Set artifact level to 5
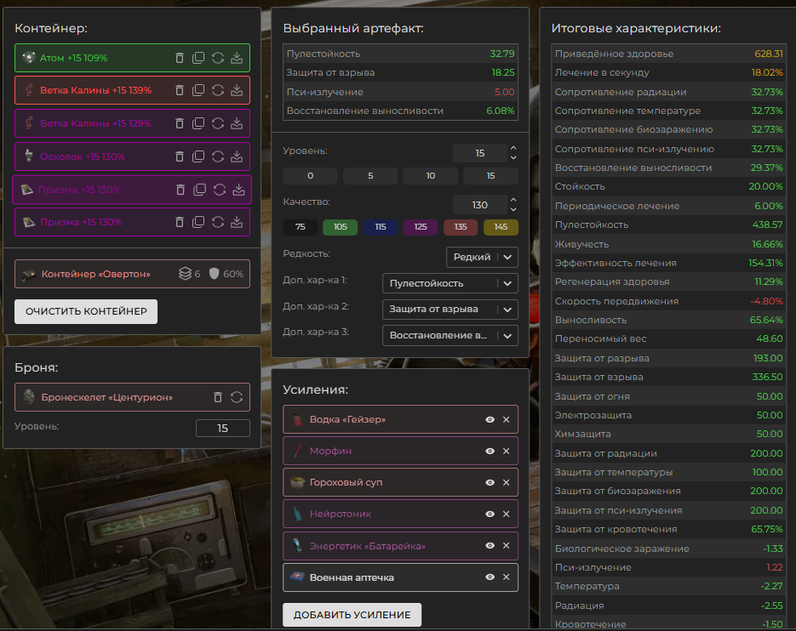The height and width of the screenshot is (631, 796). click(x=370, y=175)
